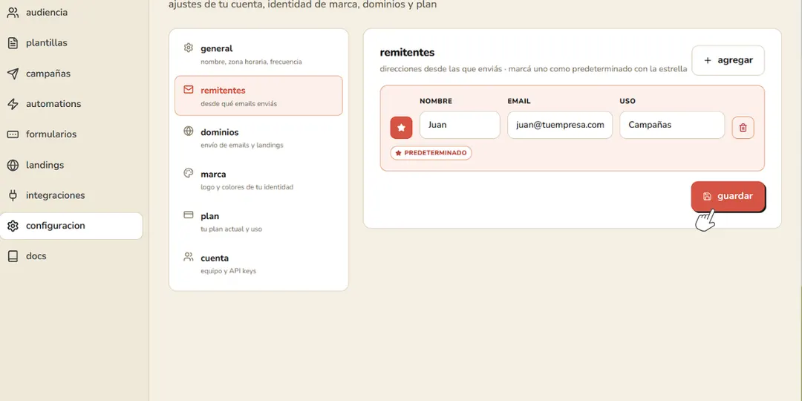
Task: Save senders with the guardar button
Action: pyautogui.click(x=728, y=196)
